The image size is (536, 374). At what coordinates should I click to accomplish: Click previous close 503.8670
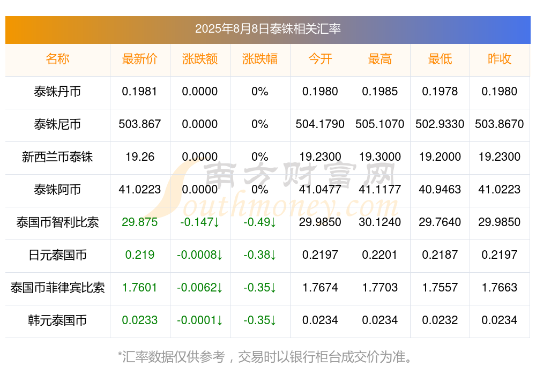(x=500, y=124)
